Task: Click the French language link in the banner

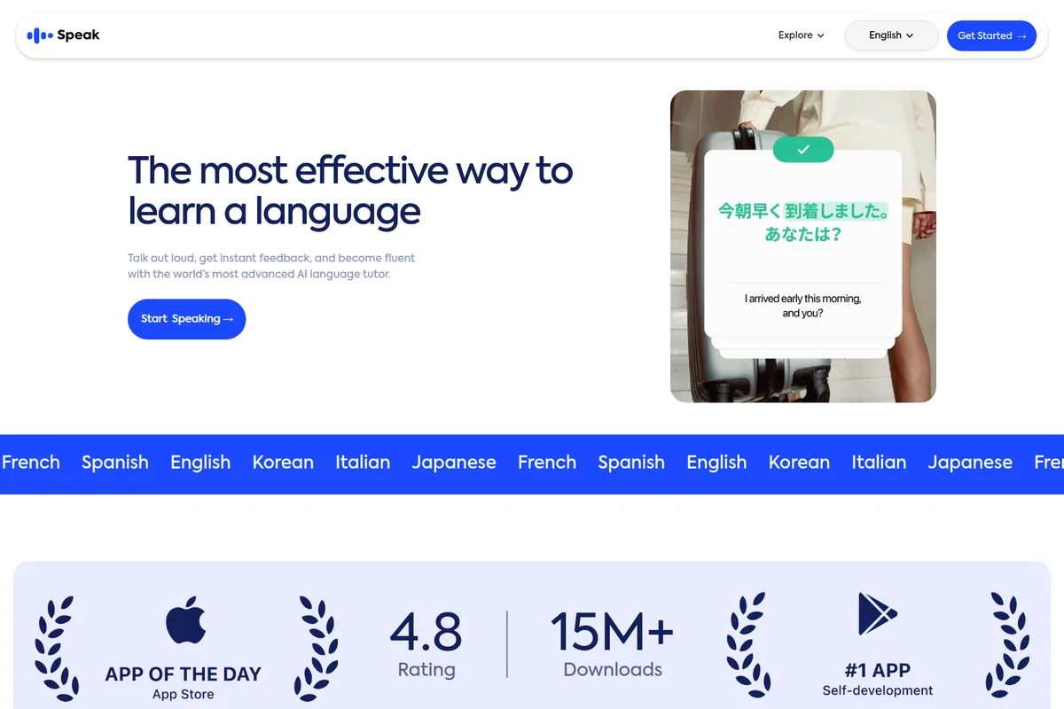Action: 31,462
